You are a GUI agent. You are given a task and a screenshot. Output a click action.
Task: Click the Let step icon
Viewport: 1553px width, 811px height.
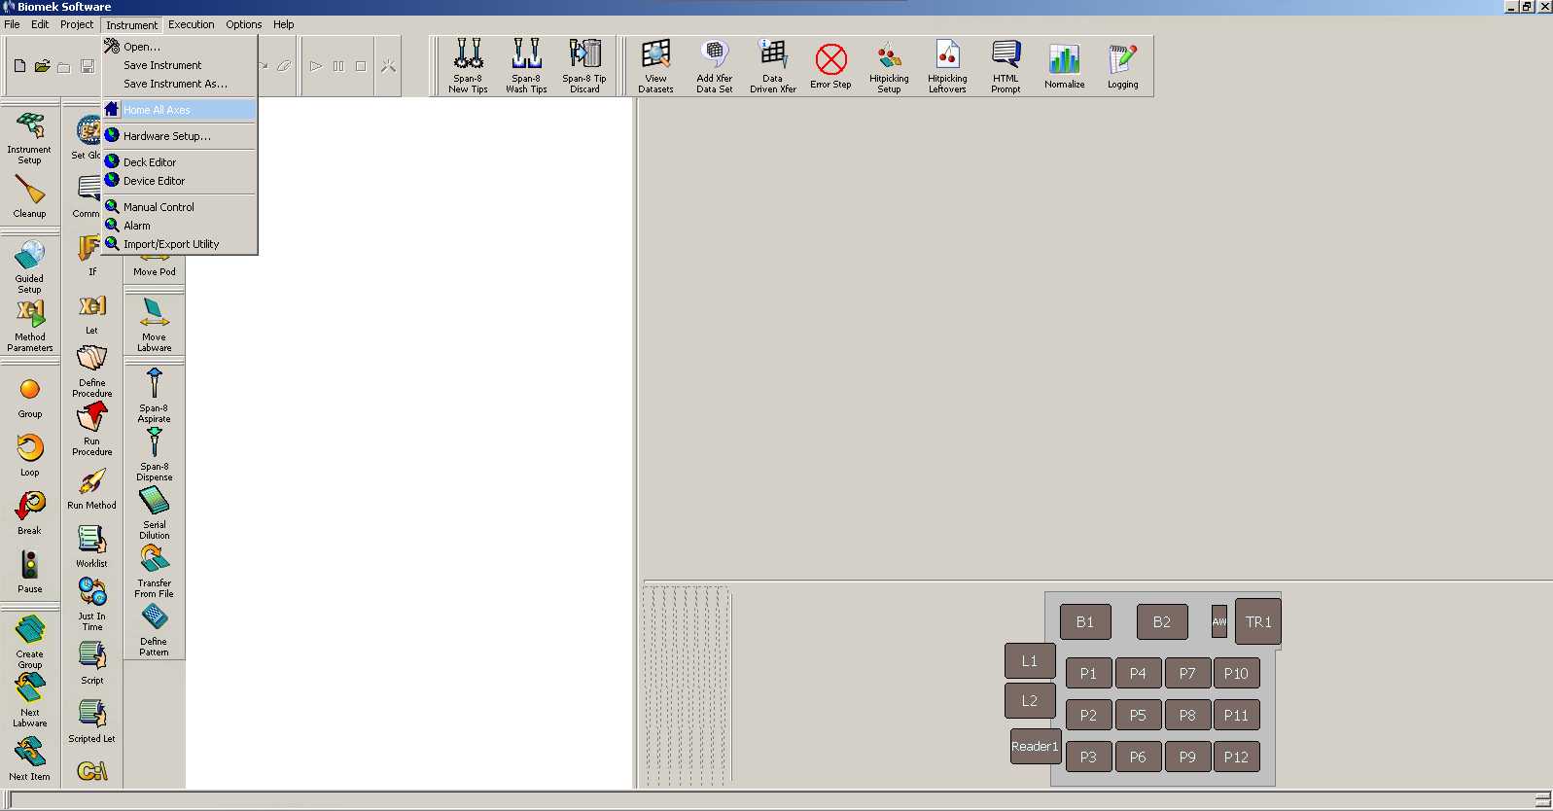(x=91, y=314)
